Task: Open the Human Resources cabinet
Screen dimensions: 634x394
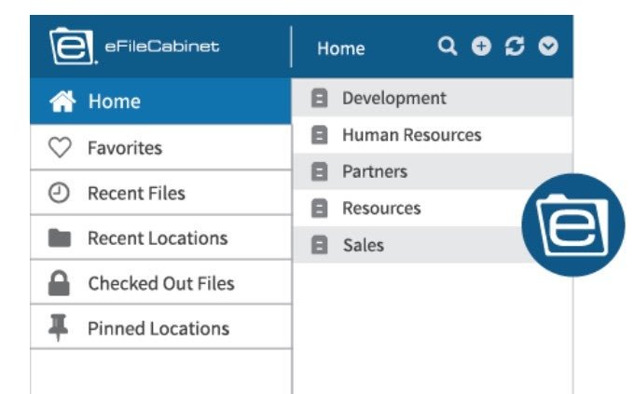Action: (433, 135)
